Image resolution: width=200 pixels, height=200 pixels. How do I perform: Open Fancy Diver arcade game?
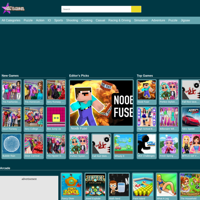tap(71, 186)
